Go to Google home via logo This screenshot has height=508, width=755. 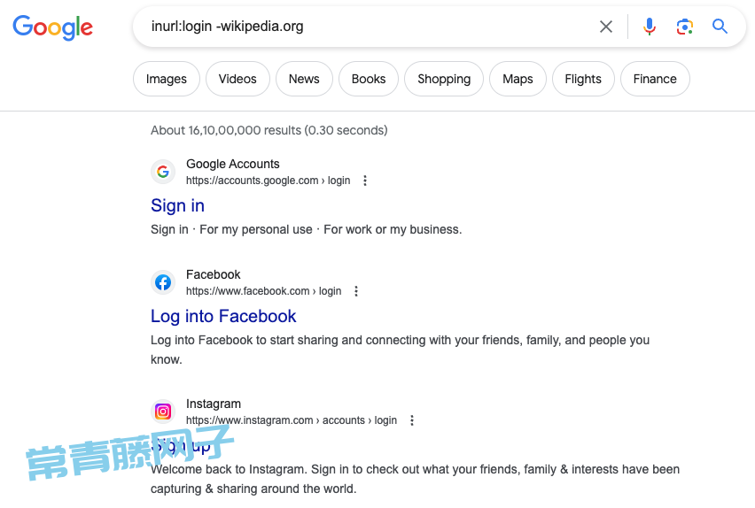(52, 27)
